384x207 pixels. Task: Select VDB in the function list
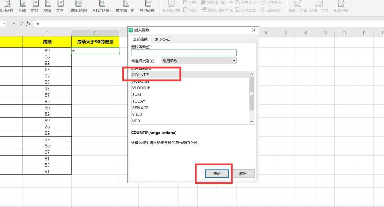190,121
